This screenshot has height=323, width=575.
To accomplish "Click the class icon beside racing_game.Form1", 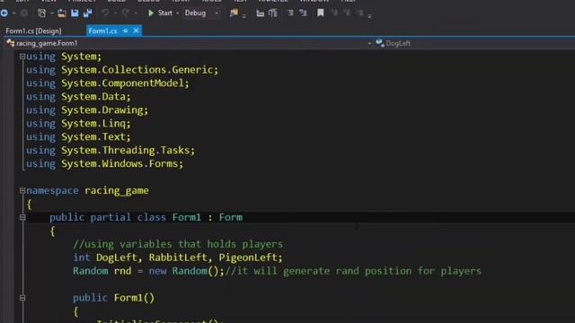I will pos(10,43).
